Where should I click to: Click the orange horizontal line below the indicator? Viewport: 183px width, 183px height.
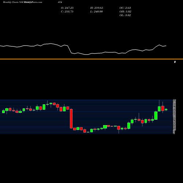(91, 59)
